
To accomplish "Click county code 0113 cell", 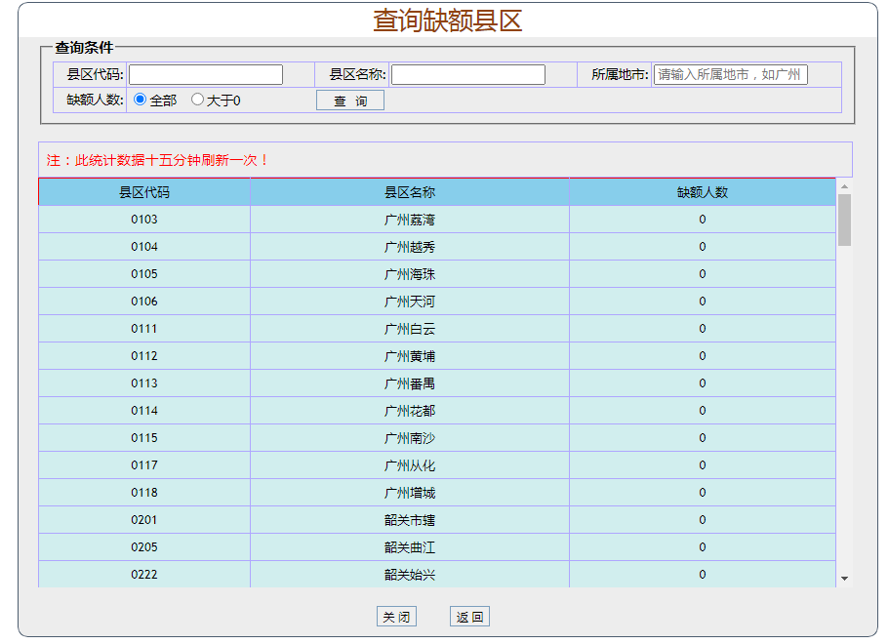I will tap(144, 383).
